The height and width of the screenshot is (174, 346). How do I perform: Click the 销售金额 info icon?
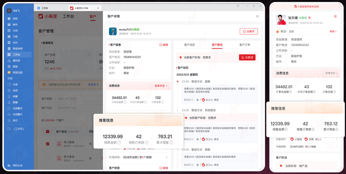[119, 143]
